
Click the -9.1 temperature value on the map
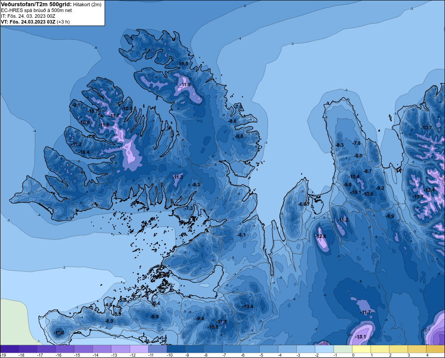point(76,105)
